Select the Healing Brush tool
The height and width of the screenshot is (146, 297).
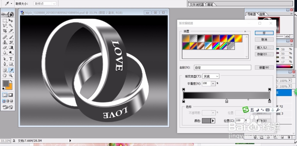(x=5, y=37)
